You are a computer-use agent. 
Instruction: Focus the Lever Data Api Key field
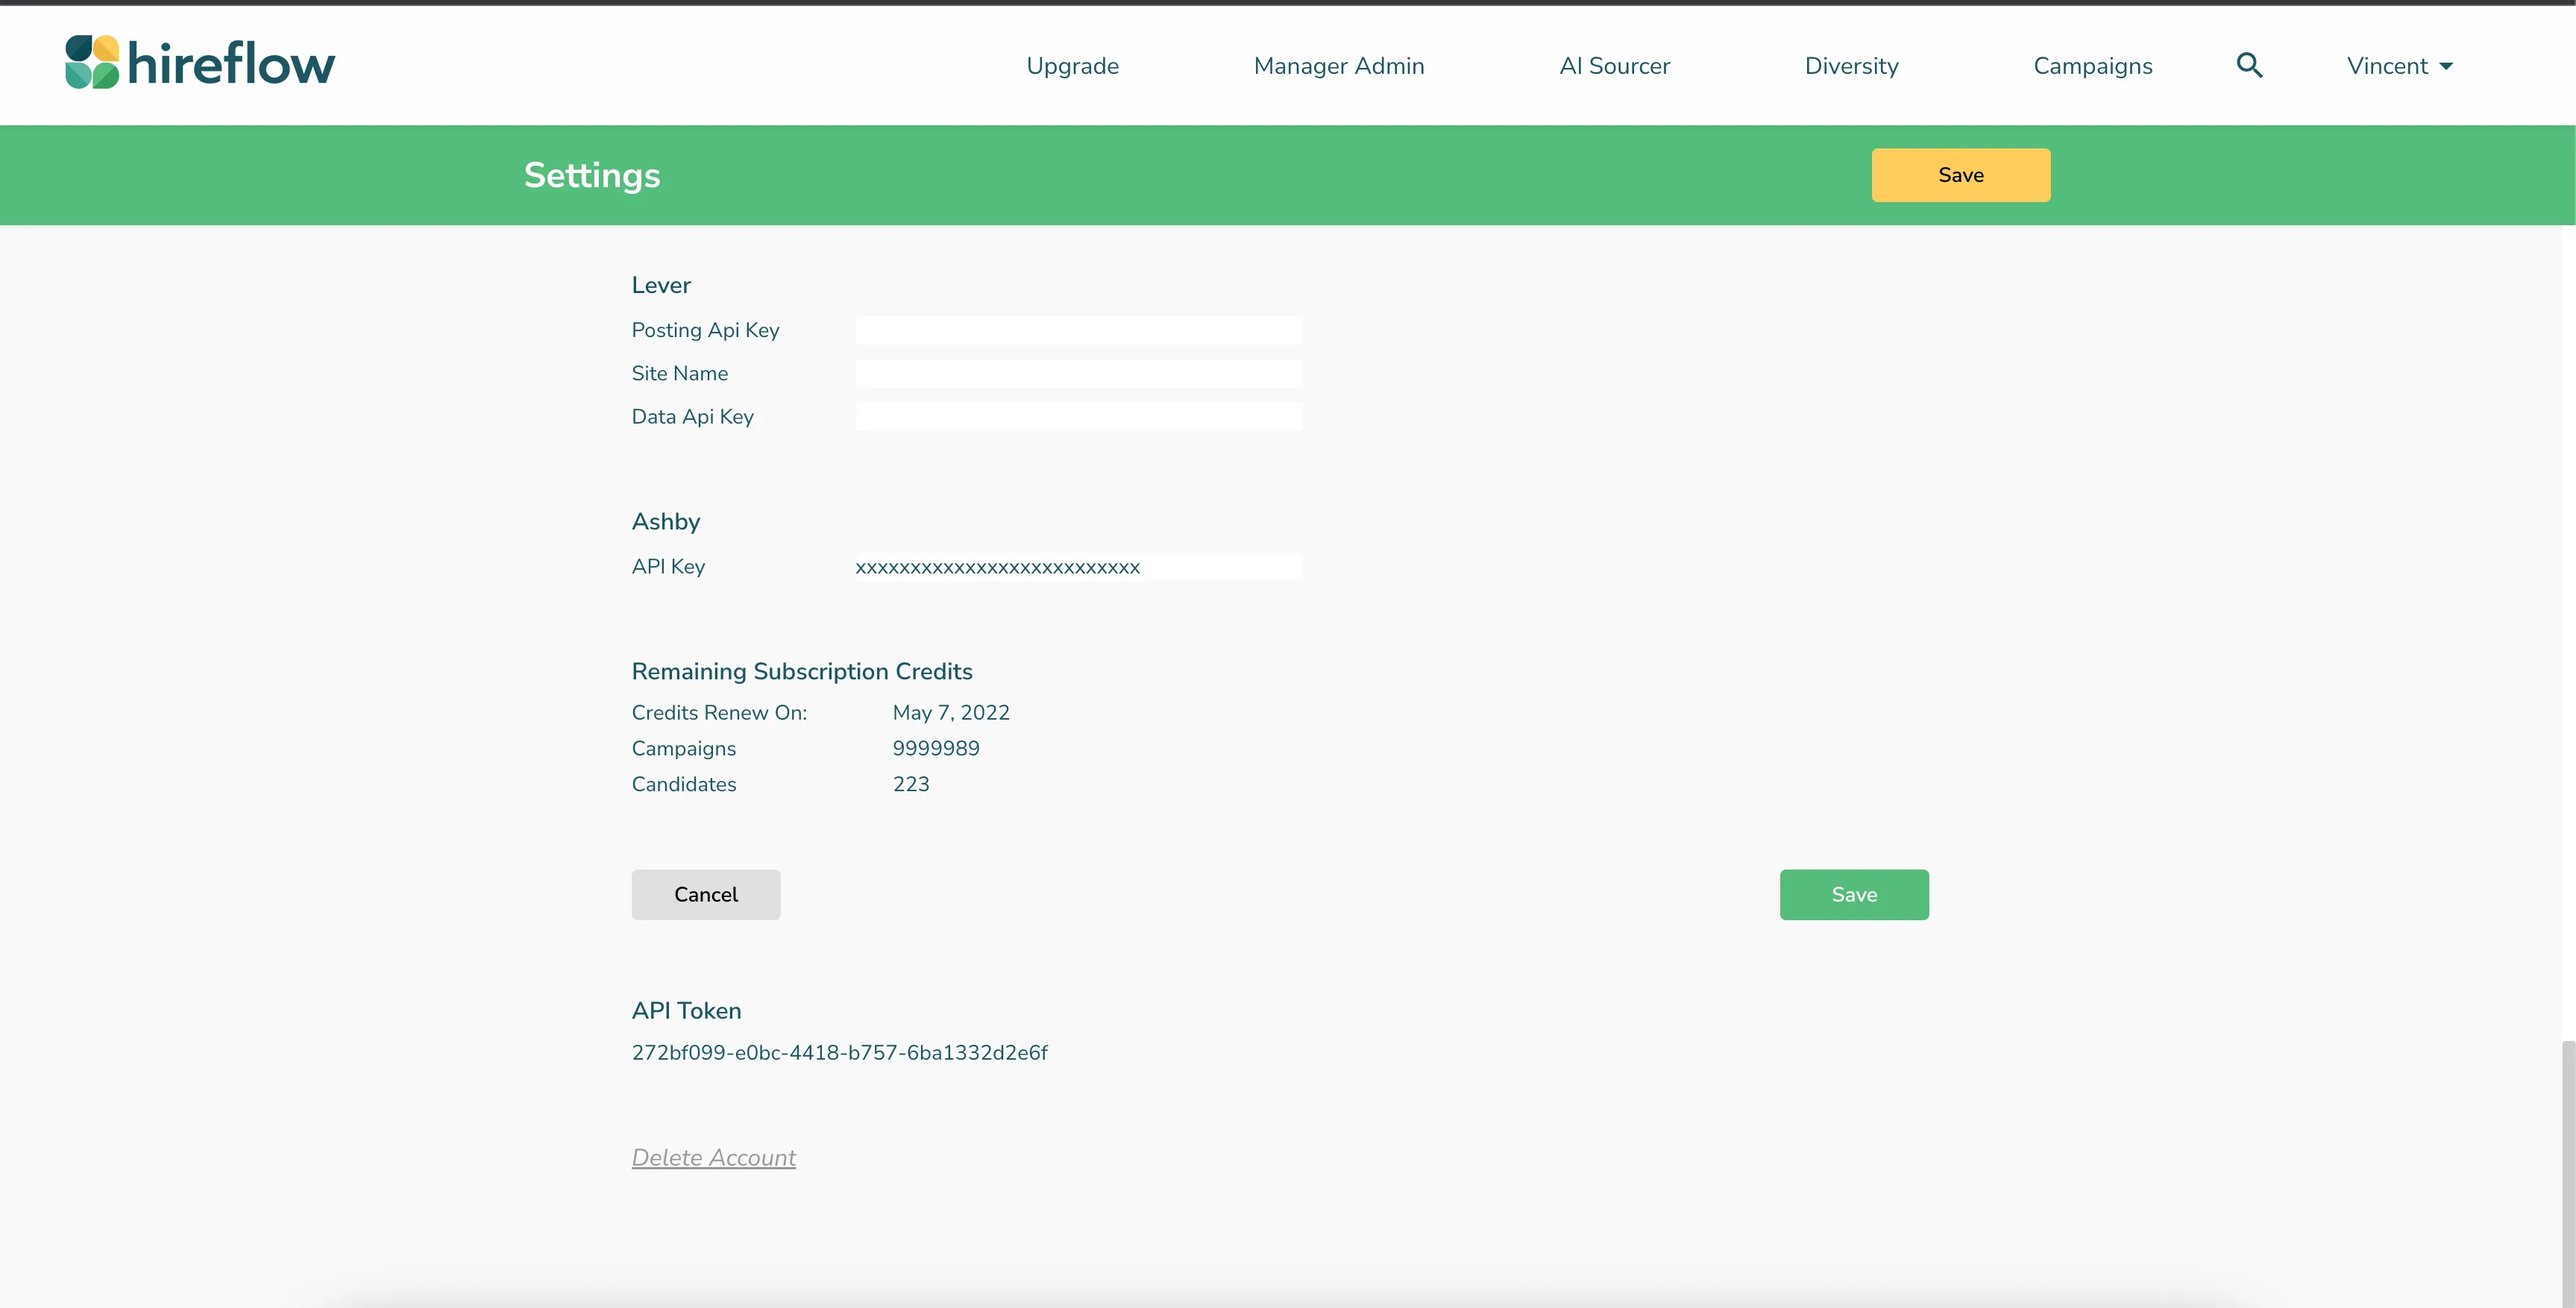point(1078,416)
